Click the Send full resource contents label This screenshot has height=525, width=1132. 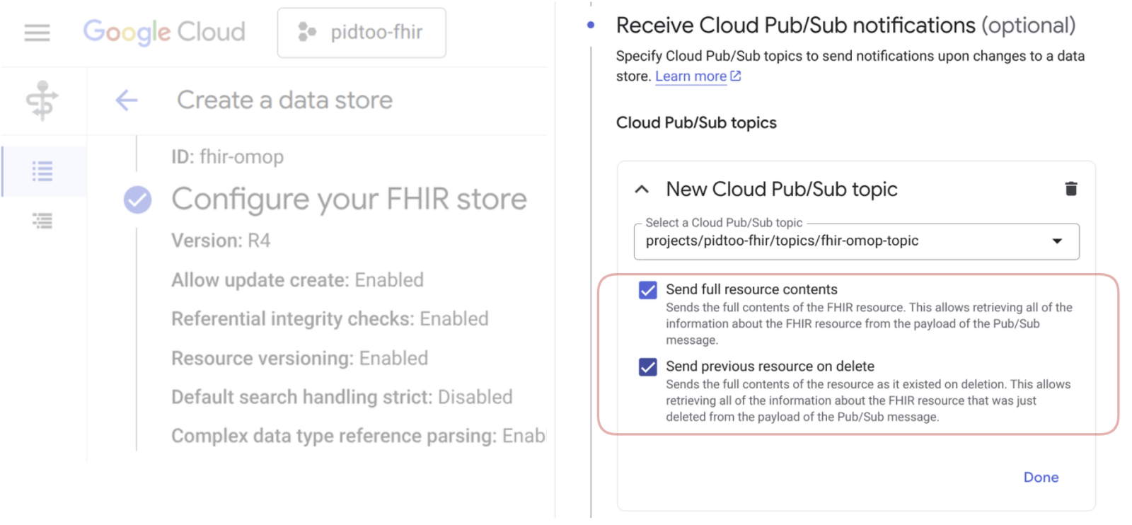(x=751, y=289)
